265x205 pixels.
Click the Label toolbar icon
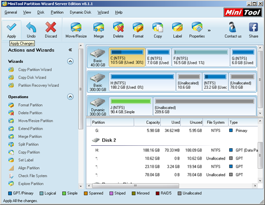click(x=177, y=30)
